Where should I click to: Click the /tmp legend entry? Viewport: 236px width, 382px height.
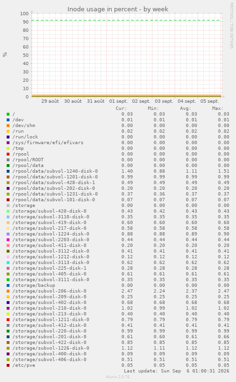pyautogui.click(x=18, y=148)
